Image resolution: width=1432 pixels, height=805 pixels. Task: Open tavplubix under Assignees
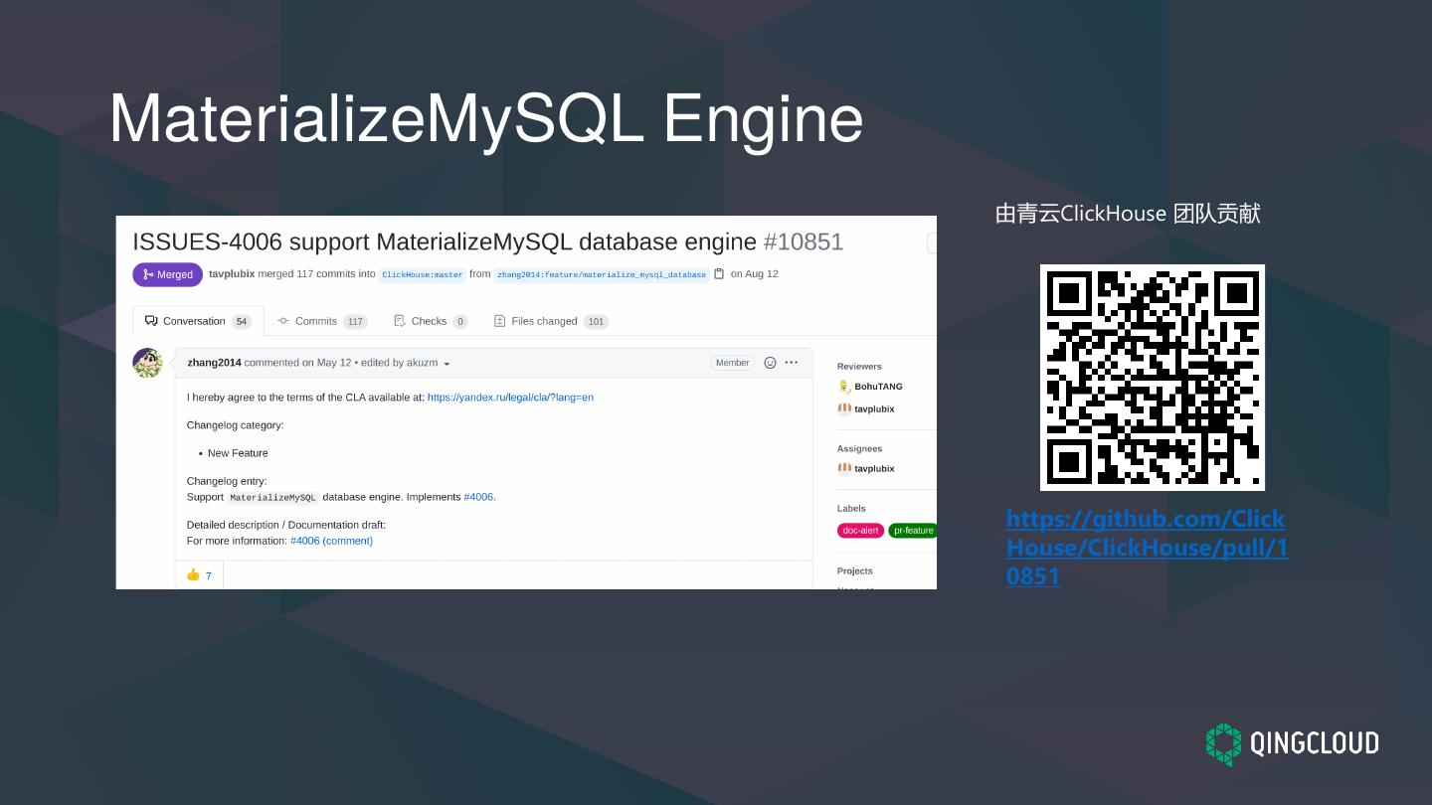click(874, 469)
